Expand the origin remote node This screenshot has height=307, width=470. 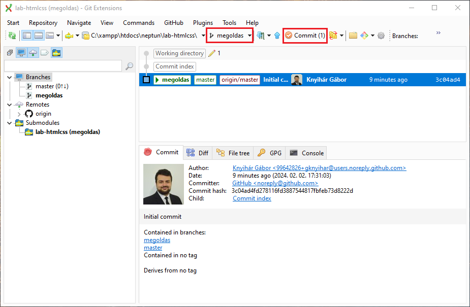coord(19,114)
